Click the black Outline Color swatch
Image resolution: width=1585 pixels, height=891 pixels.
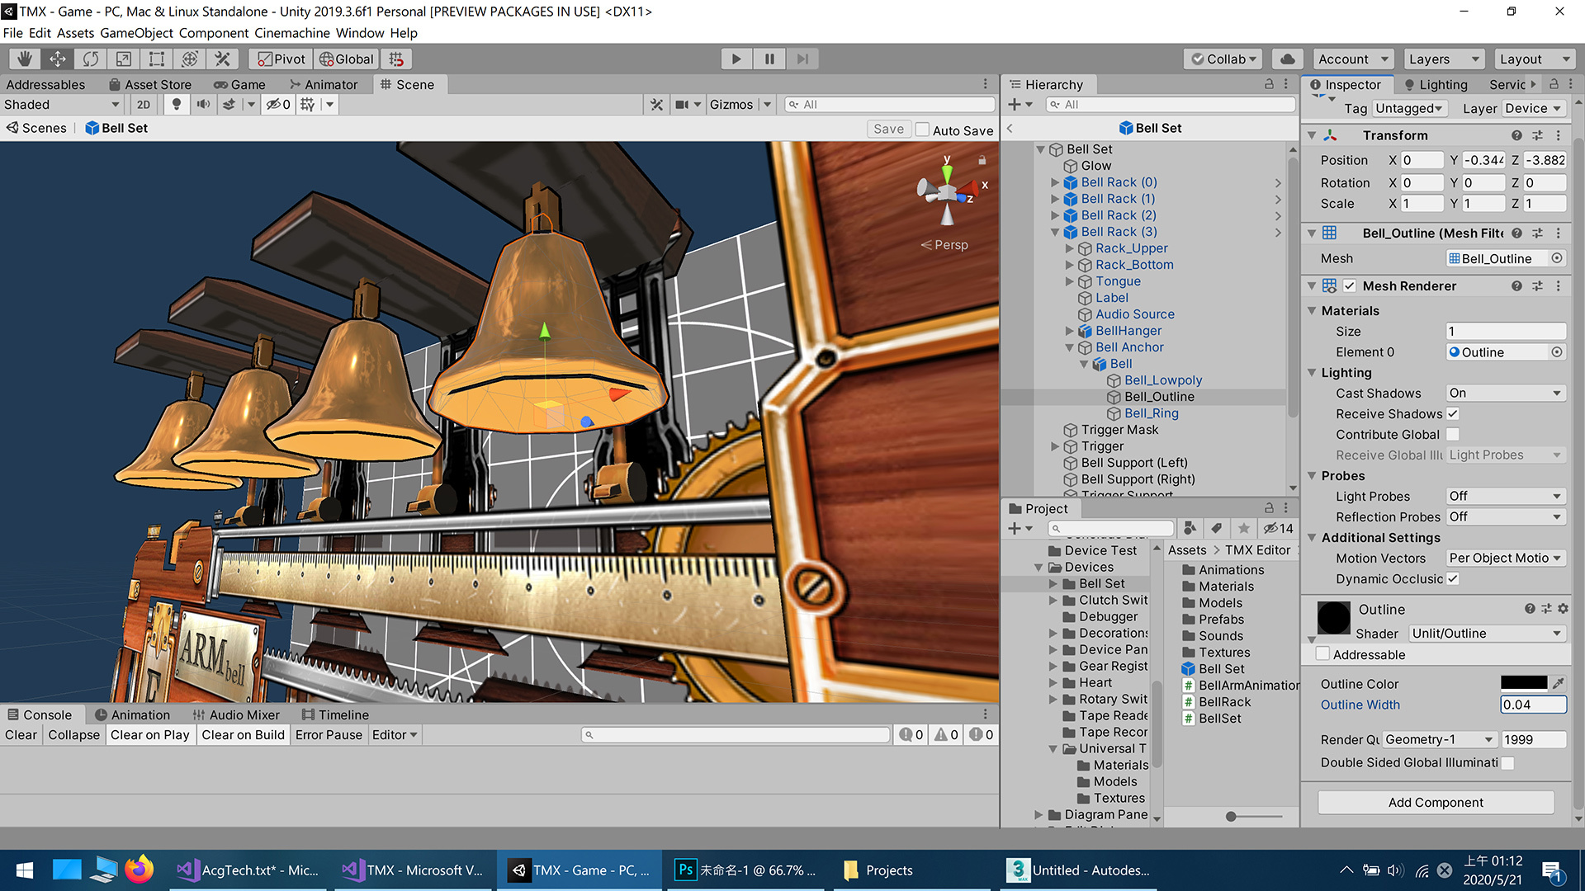[1523, 682]
